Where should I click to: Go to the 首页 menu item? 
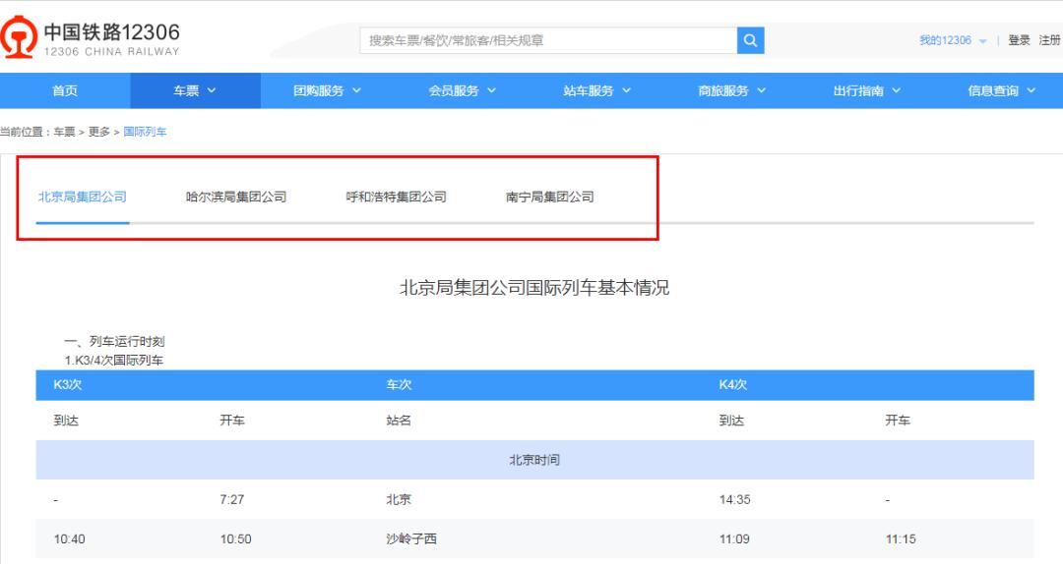click(65, 90)
